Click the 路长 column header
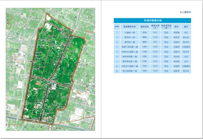Image resolution: width=203 pixels, height=139 pixels. [x=176, y=26]
